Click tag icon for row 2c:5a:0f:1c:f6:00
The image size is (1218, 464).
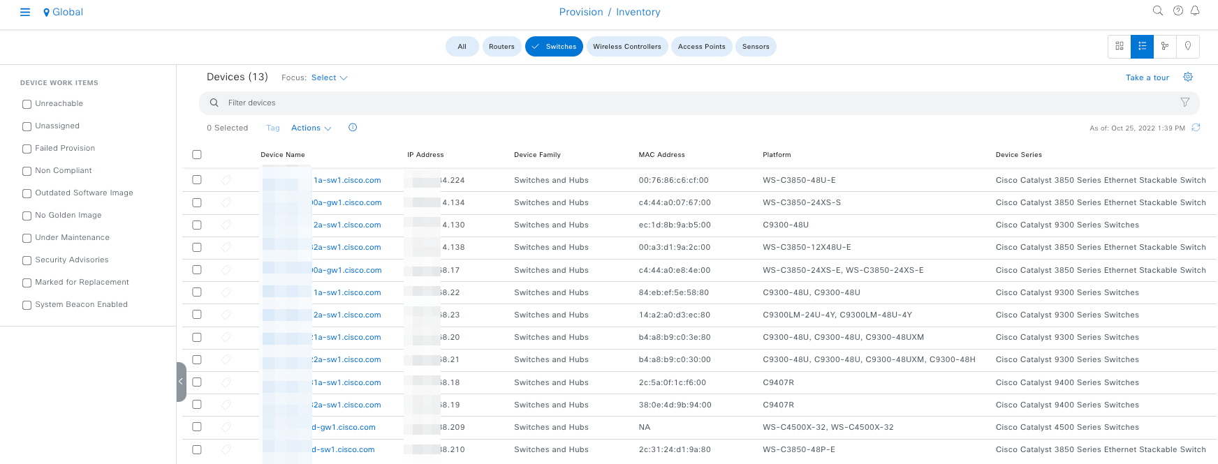[226, 382]
